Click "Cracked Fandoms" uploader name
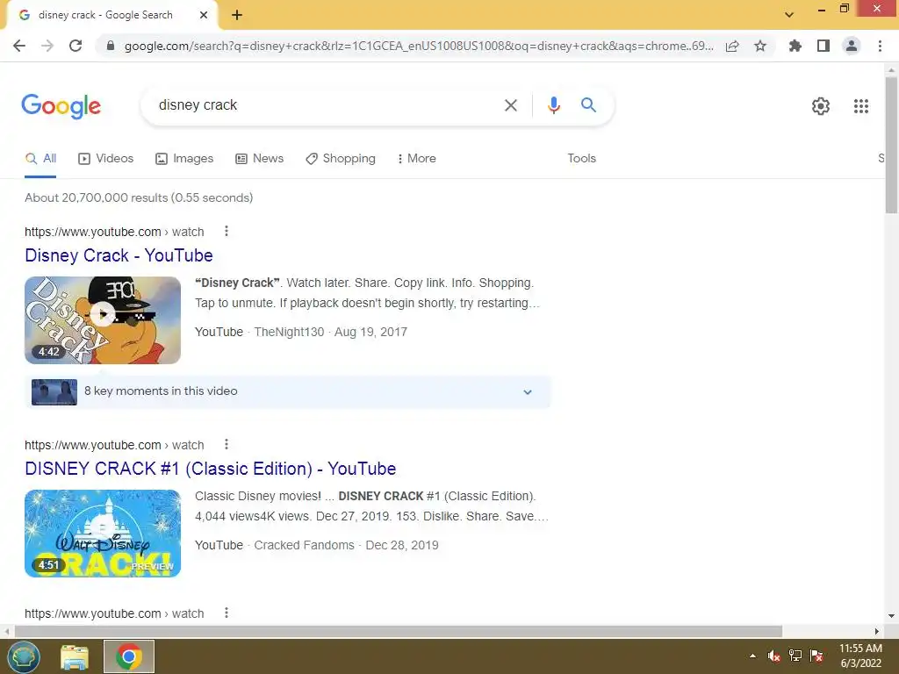 click(304, 545)
